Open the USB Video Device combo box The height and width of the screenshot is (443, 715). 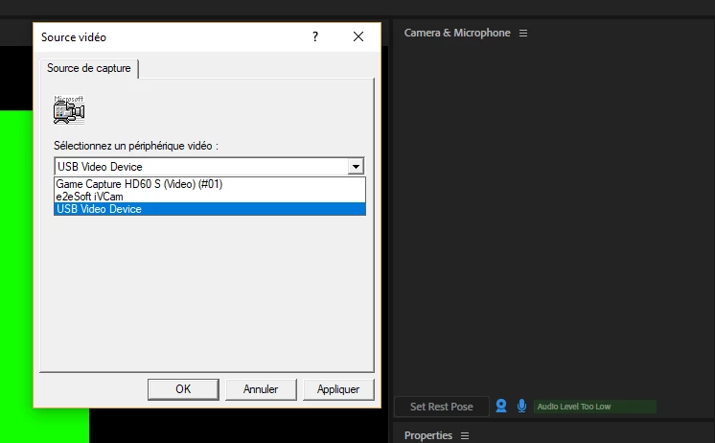[x=209, y=167]
